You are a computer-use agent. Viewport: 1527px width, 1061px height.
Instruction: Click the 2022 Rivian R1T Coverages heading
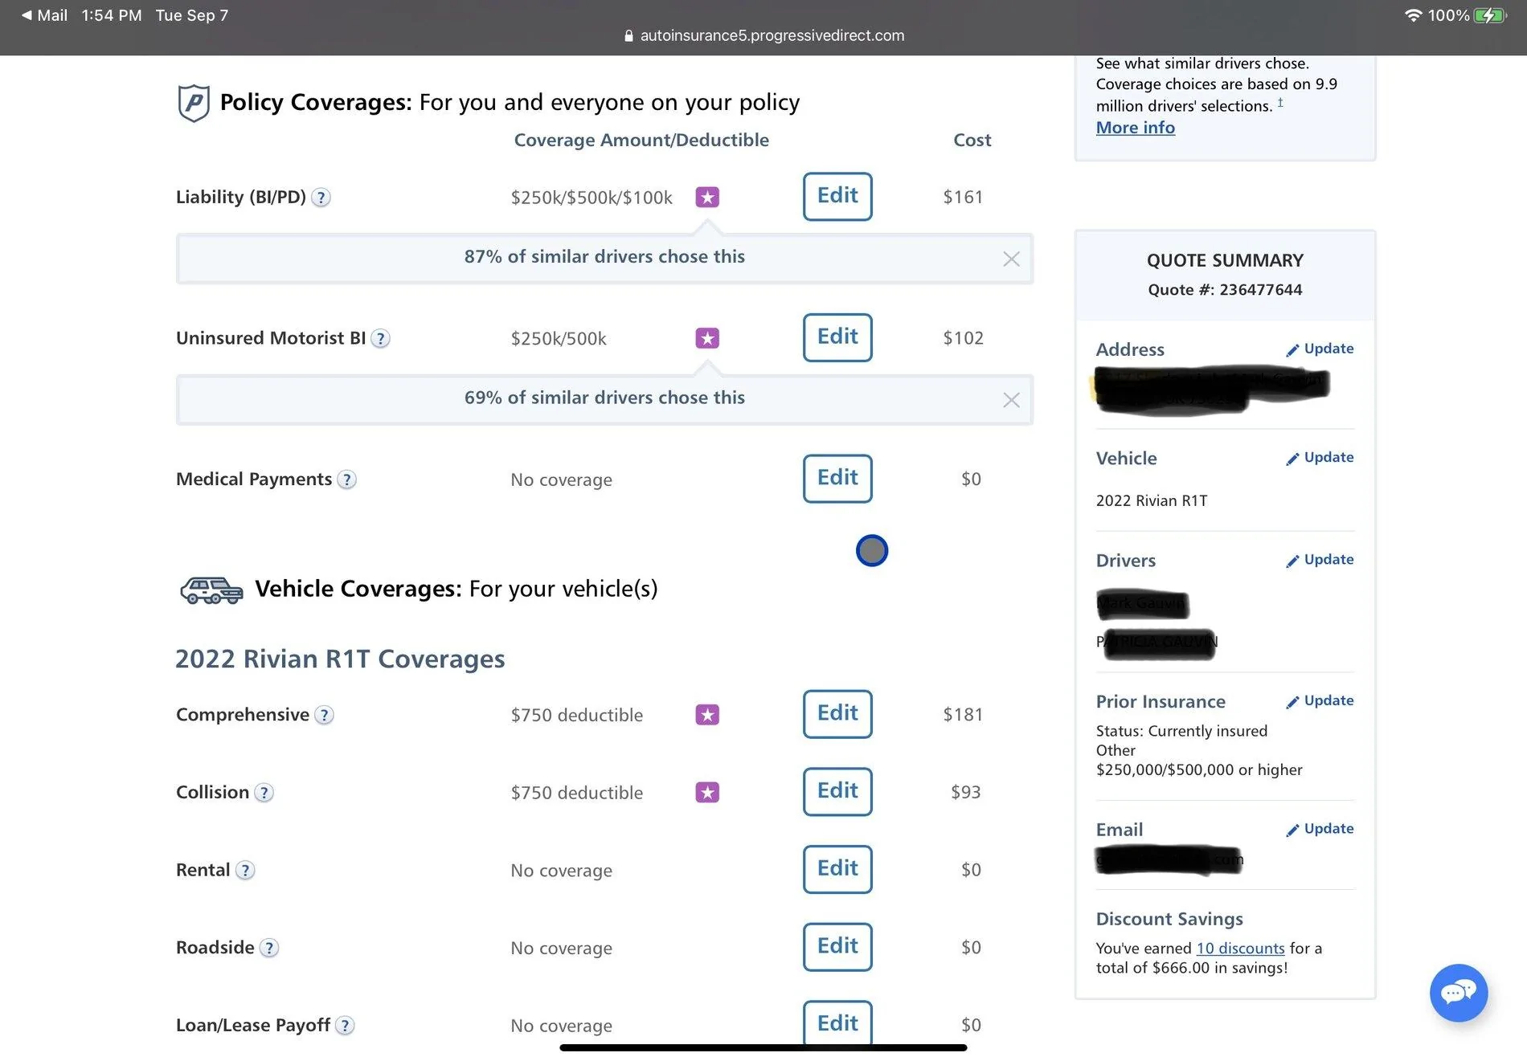point(340,659)
